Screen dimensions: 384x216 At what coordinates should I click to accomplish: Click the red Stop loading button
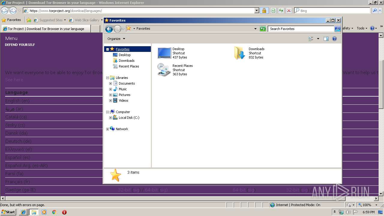tap(289, 10)
